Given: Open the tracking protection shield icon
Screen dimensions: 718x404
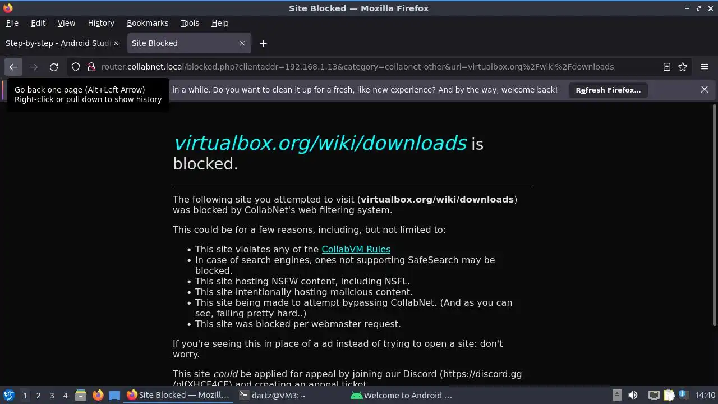Looking at the screenshot, I should [76, 67].
